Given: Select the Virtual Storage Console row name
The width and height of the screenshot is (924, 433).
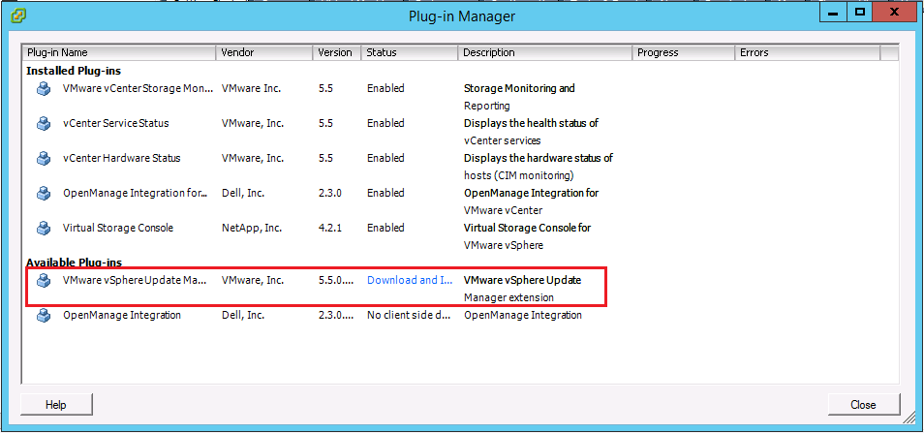Looking at the screenshot, I should coord(118,229).
